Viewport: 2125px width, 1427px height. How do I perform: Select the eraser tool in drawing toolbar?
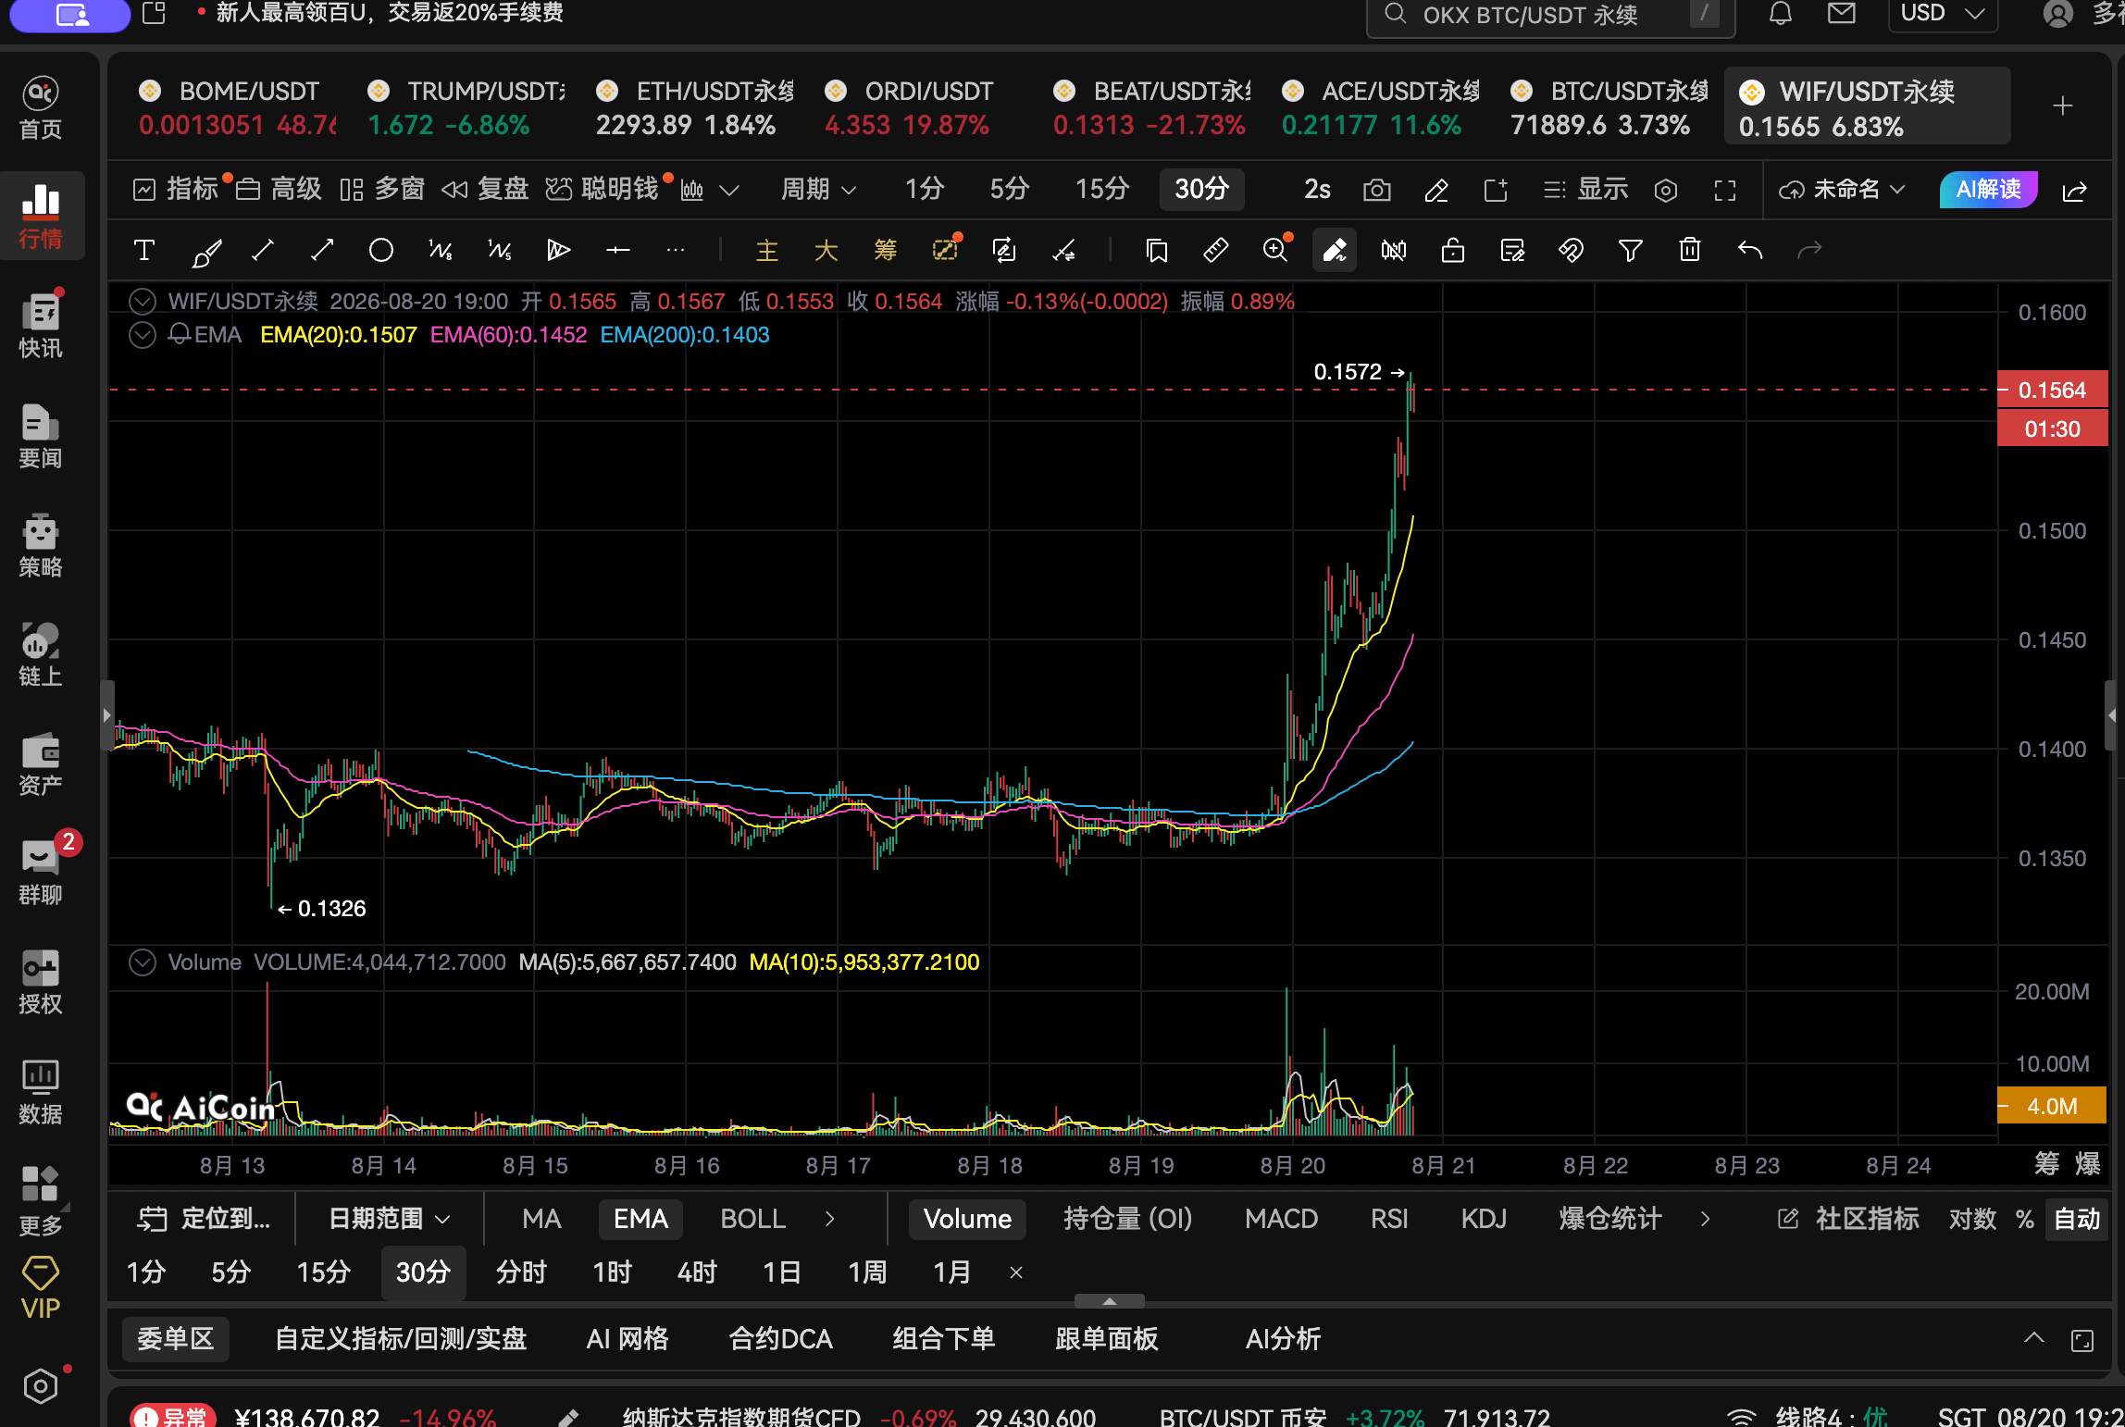(1335, 251)
